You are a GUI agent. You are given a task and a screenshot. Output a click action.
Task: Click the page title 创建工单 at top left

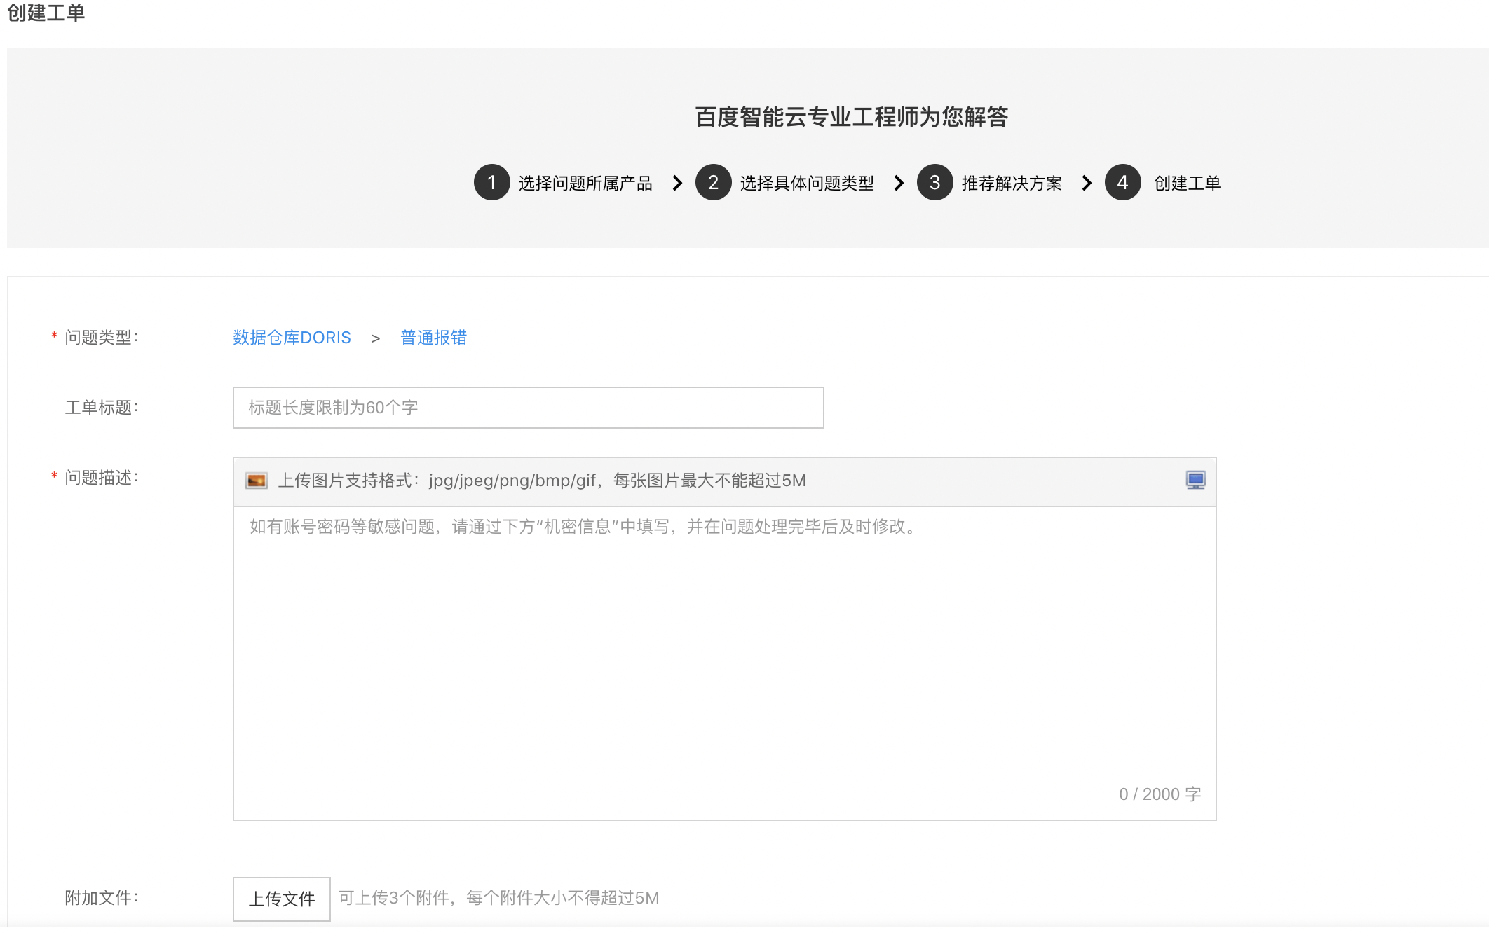[46, 13]
